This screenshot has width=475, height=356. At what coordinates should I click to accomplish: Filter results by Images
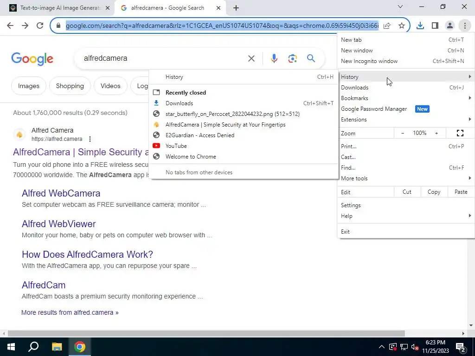(x=28, y=86)
